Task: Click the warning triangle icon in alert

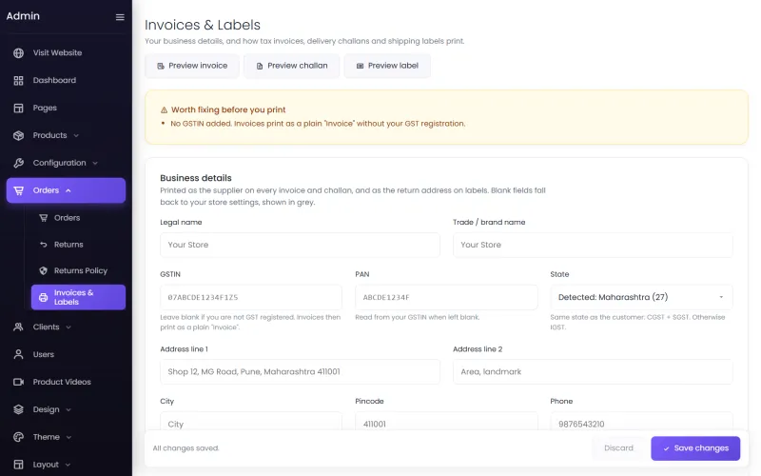Action: [x=164, y=110]
